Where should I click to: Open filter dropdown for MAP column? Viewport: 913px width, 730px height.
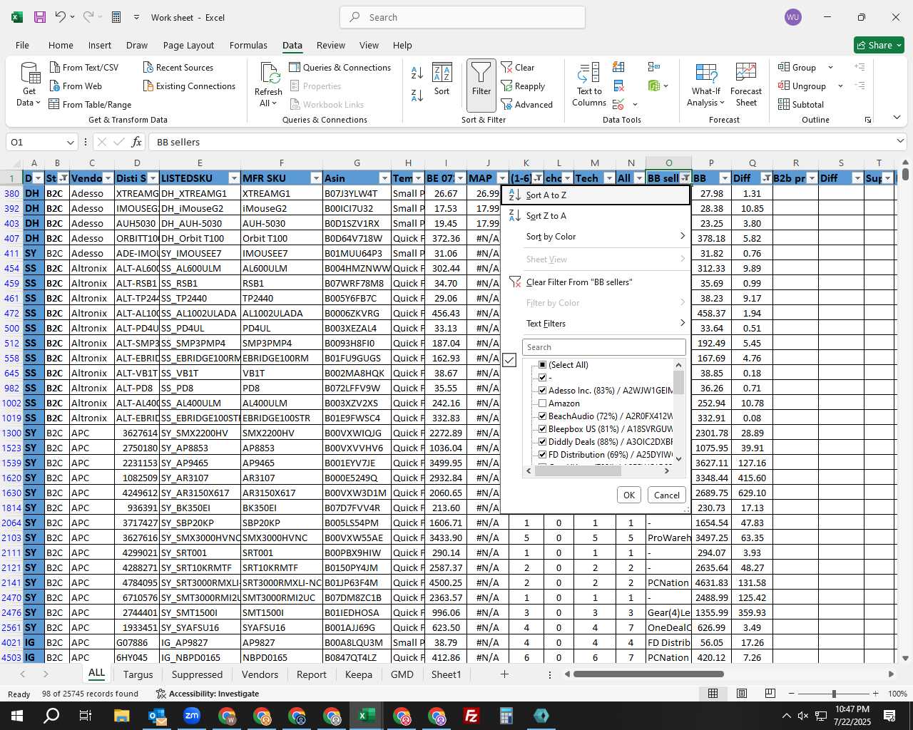pos(502,178)
